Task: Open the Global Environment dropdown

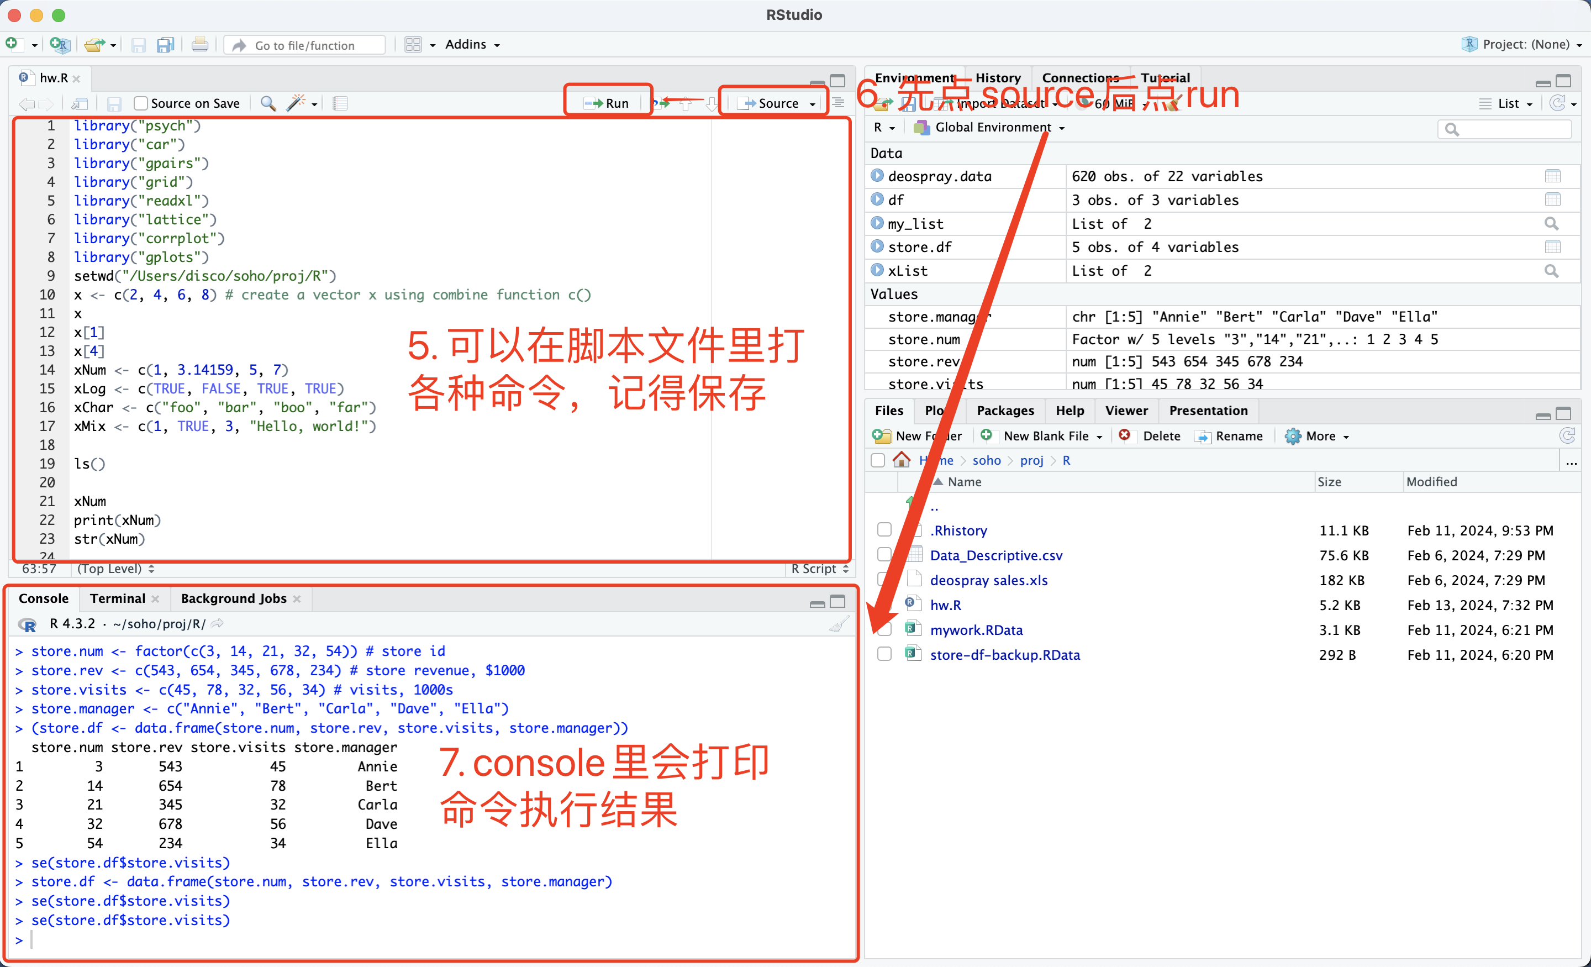Action: pos(992,127)
